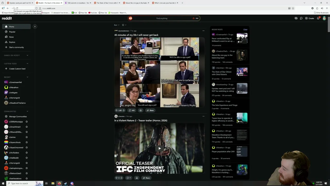This screenshot has height=186, width=330.
Task: Open the feed view layout dropdown
Action: pyautogui.click(x=124, y=25)
